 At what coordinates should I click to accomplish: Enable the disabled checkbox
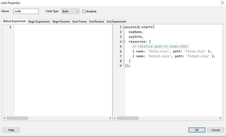(x=84, y=11)
